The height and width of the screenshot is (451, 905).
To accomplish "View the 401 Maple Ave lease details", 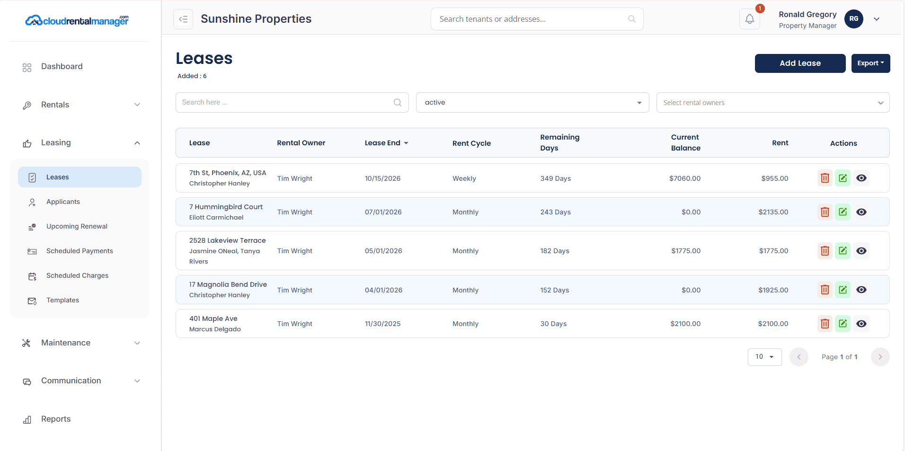I will [x=861, y=324].
